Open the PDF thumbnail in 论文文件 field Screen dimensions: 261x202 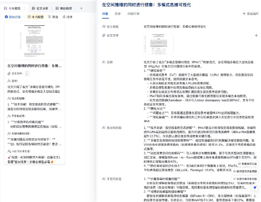159,44
